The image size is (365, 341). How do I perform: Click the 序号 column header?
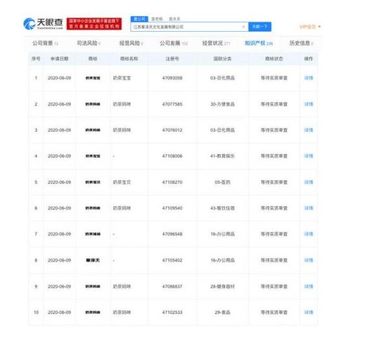tap(36, 59)
